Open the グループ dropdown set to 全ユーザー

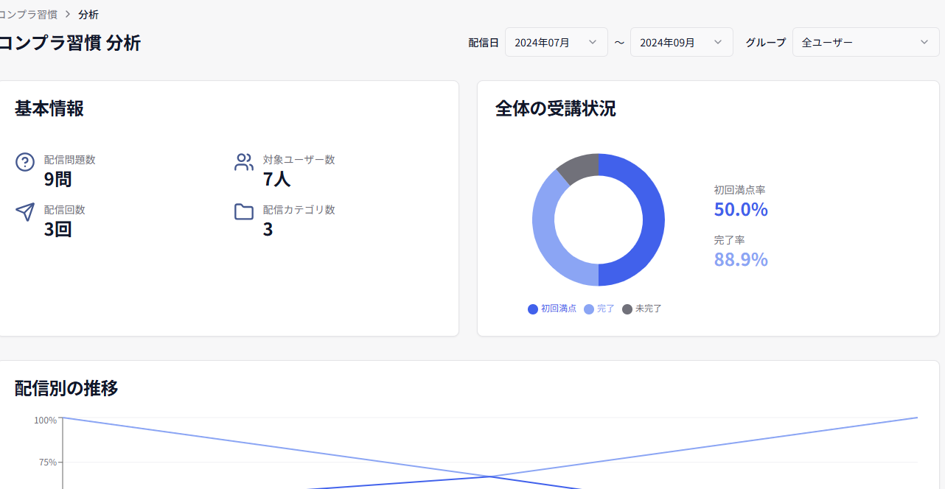[865, 42]
